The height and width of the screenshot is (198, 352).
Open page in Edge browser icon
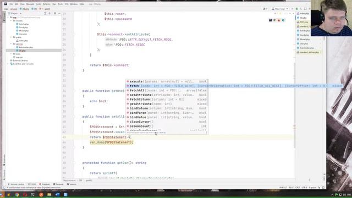pyautogui.click(x=283, y=20)
